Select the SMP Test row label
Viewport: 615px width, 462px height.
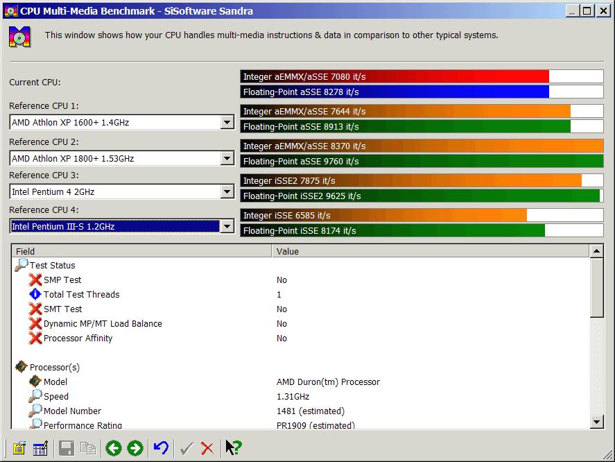tap(62, 280)
